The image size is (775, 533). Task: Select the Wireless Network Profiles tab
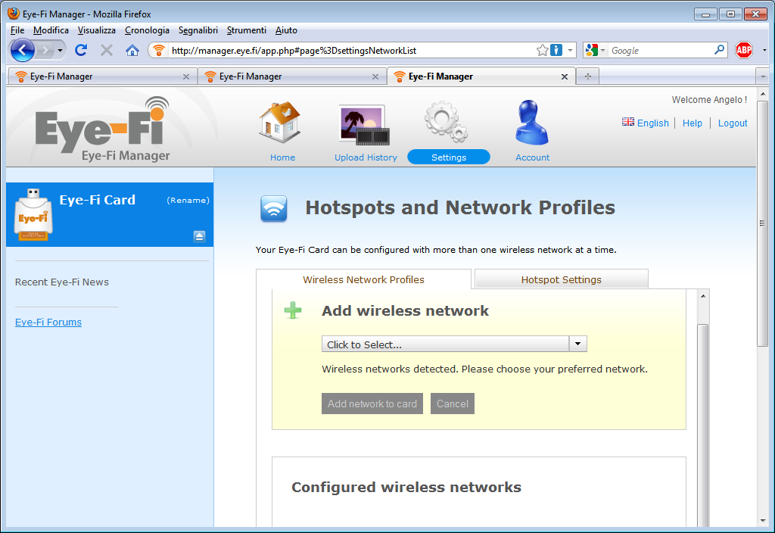click(363, 279)
